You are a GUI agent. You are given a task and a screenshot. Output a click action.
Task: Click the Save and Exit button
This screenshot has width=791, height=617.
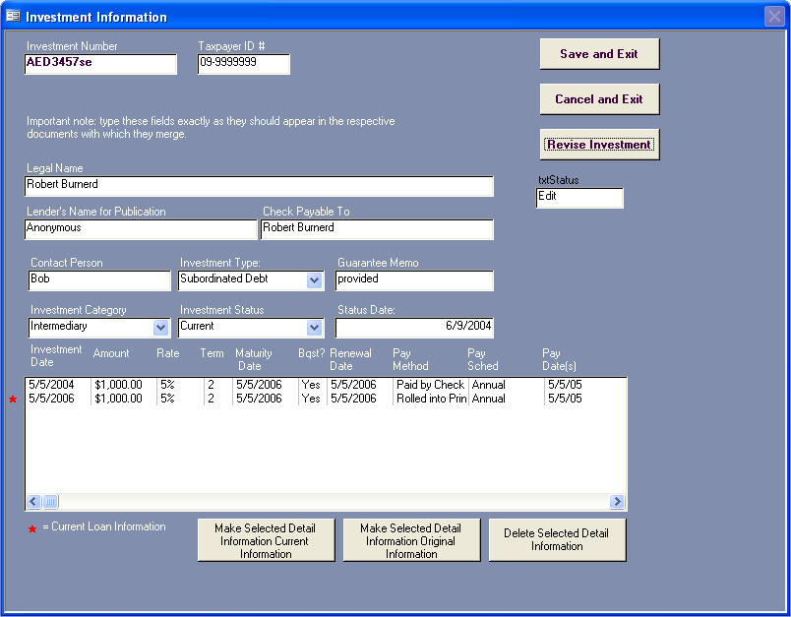pyautogui.click(x=599, y=54)
